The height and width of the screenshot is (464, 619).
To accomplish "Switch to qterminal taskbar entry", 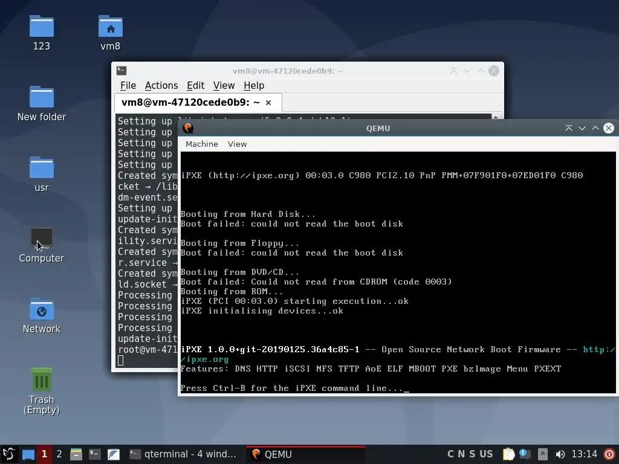I will (183, 454).
